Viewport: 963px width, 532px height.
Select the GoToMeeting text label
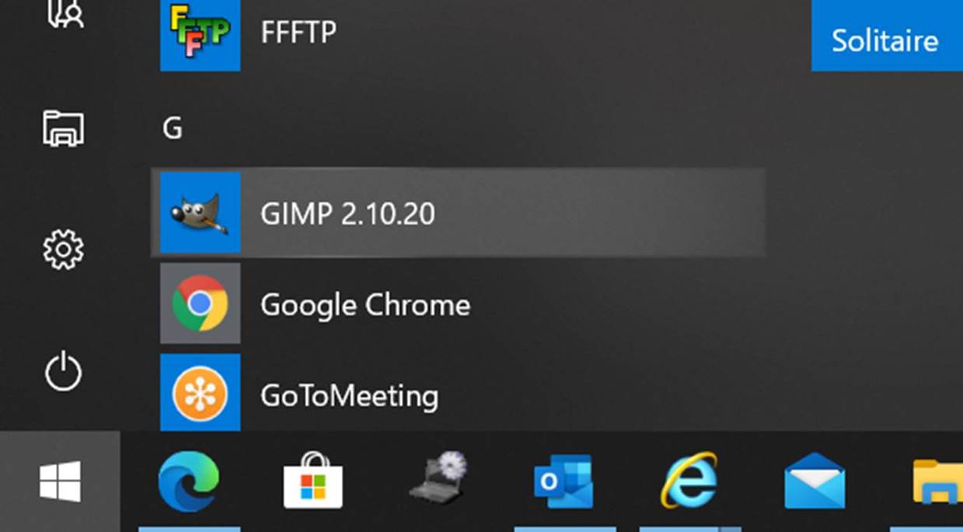click(x=349, y=396)
